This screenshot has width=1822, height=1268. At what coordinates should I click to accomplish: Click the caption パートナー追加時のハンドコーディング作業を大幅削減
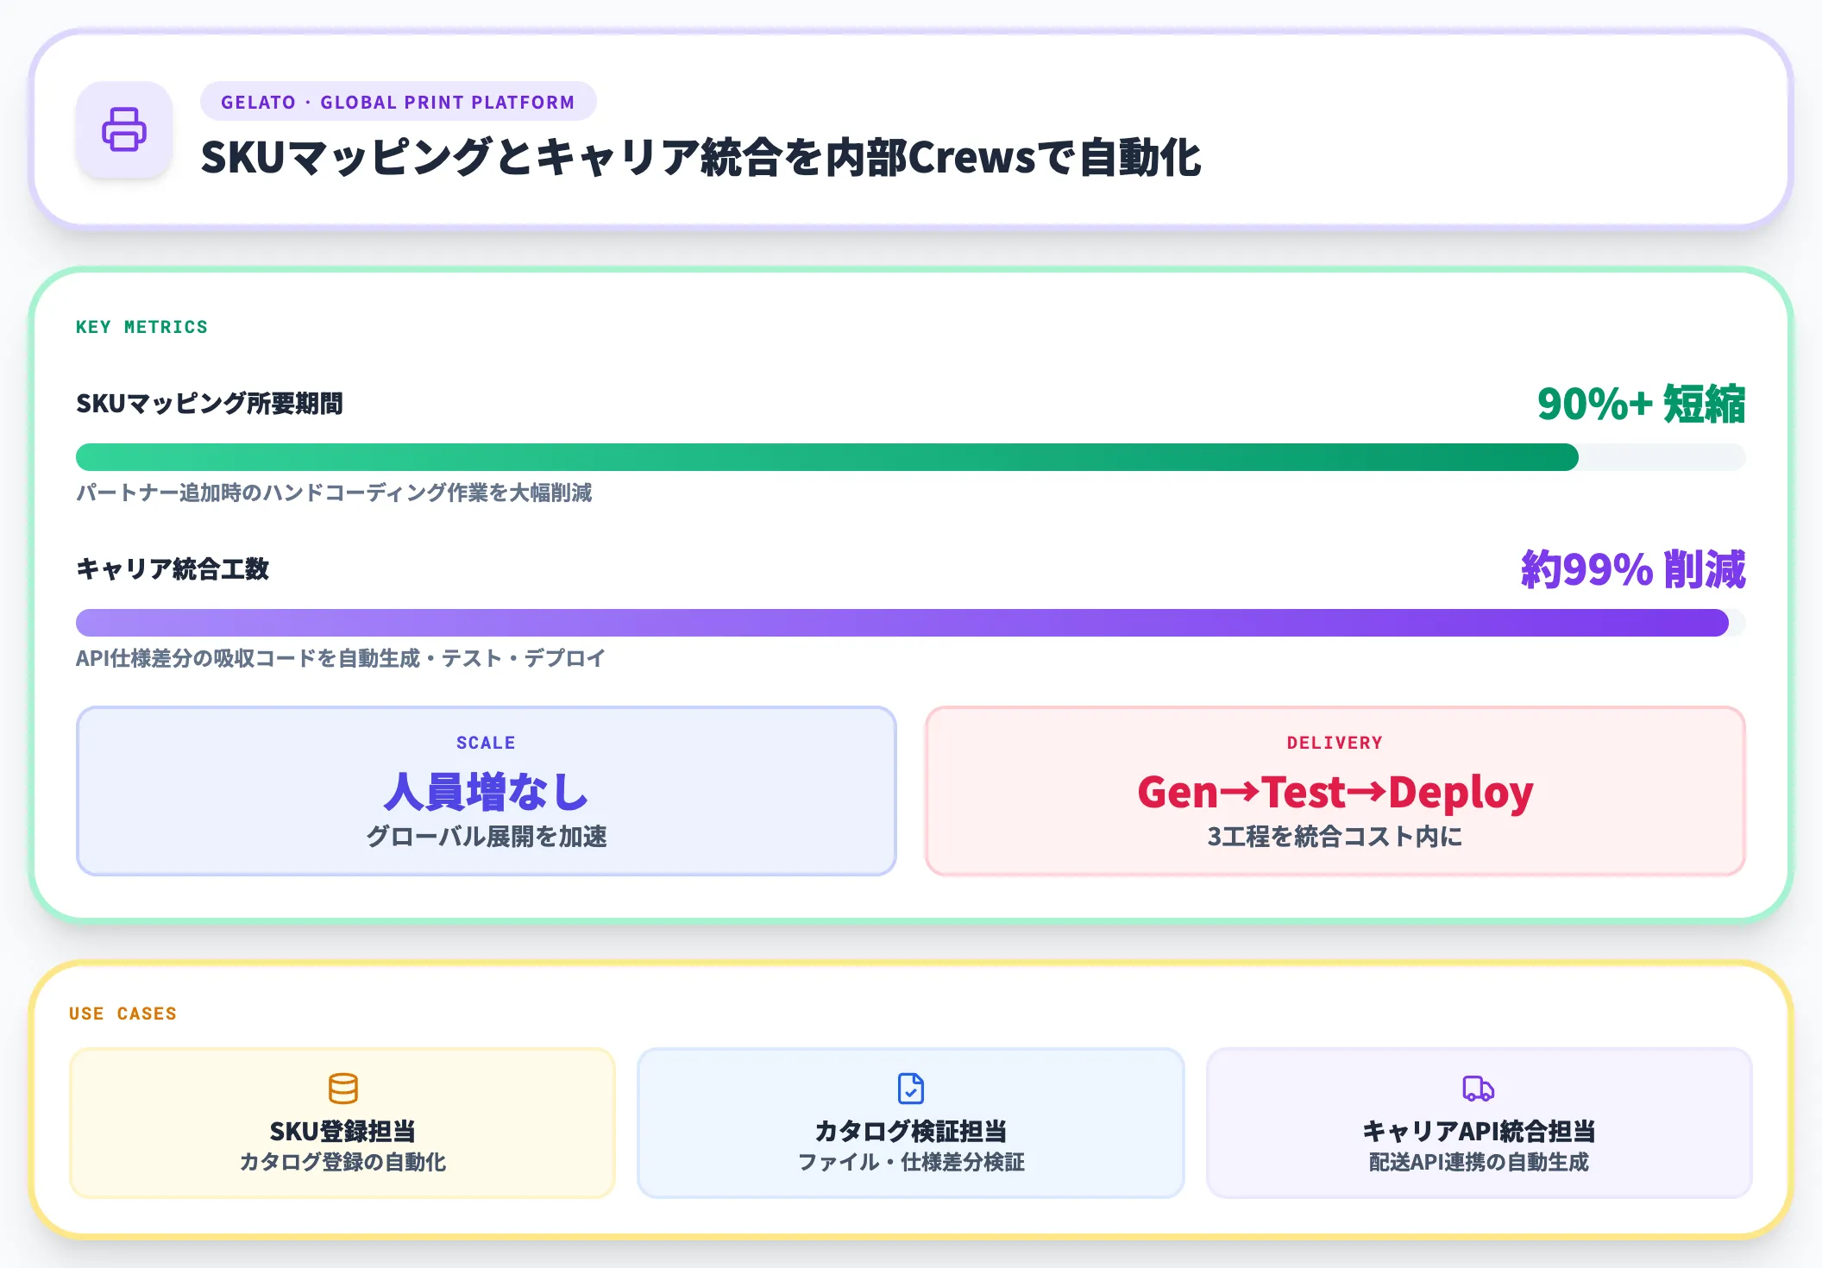pos(334,493)
